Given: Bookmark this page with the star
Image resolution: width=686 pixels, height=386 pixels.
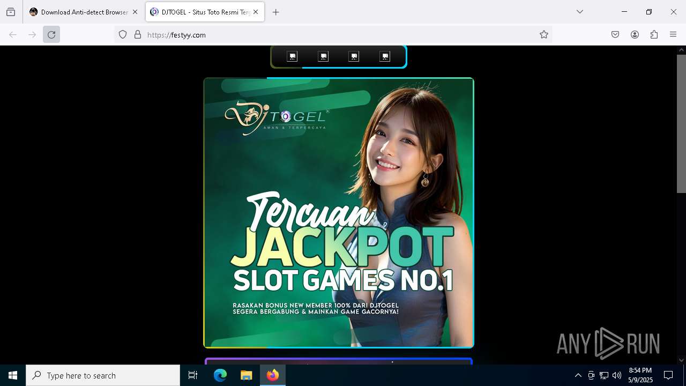Looking at the screenshot, I should [544, 35].
